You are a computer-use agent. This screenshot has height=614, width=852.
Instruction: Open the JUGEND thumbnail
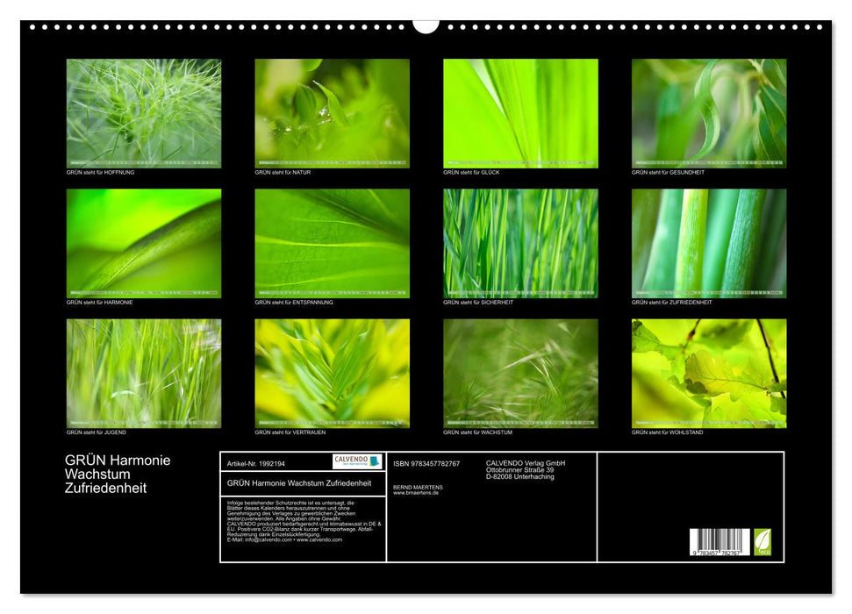click(x=144, y=373)
